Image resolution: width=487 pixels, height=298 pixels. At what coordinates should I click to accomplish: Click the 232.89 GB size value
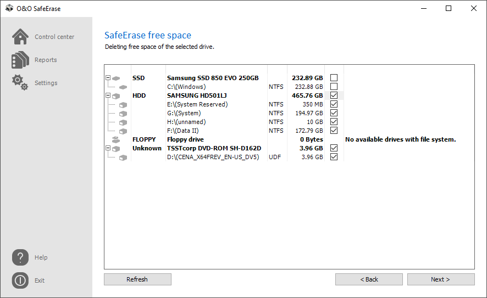tap(307, 78)
